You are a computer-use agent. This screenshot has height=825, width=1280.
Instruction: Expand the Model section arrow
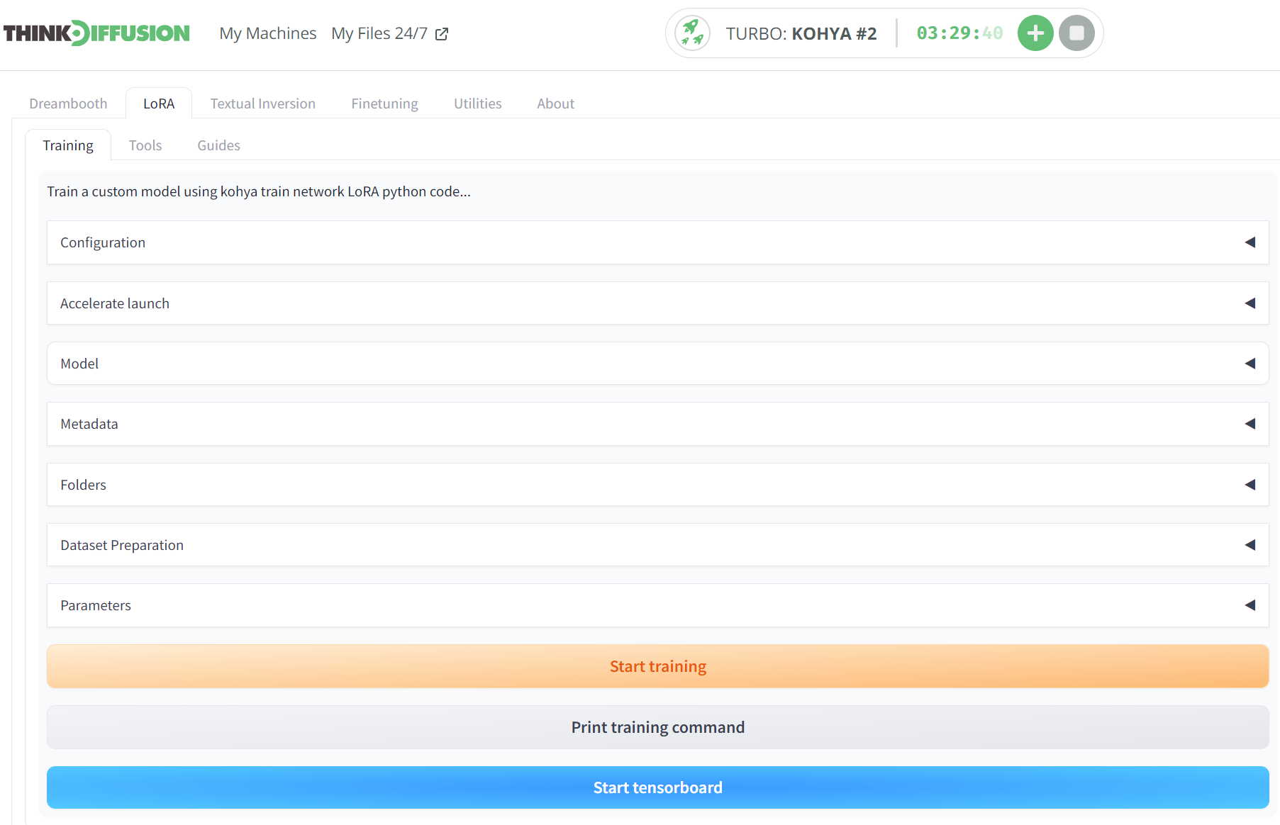pos(1250,364)
